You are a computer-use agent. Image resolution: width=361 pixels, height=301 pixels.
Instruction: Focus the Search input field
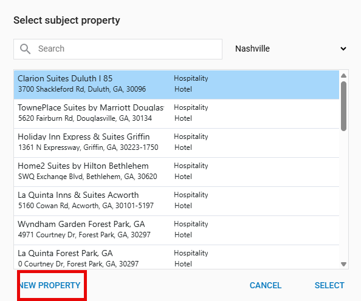(x=118, y=49)
